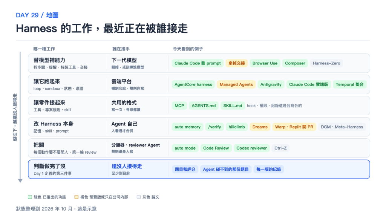Click the subtitle '至少到目前'
The image size is (386, 217).
[x=121, y=173]
